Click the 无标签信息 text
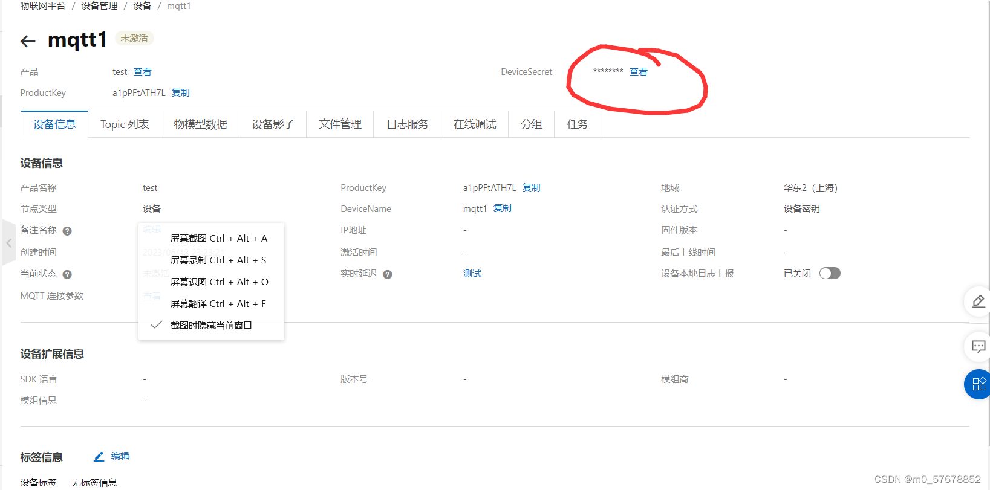Screen dimensions: 990x490 pos(94,482)
